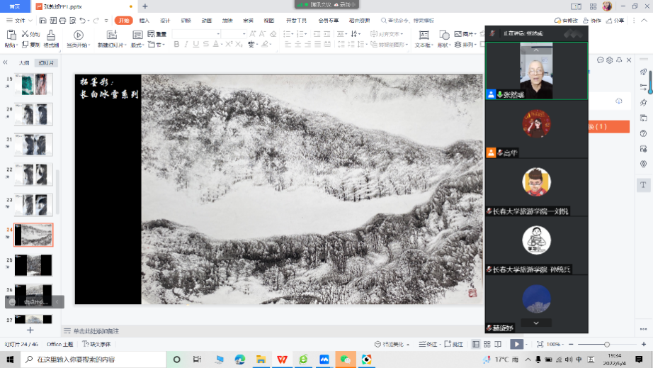
Task: Open the Design ribbon tab
Action: (165, 21)
